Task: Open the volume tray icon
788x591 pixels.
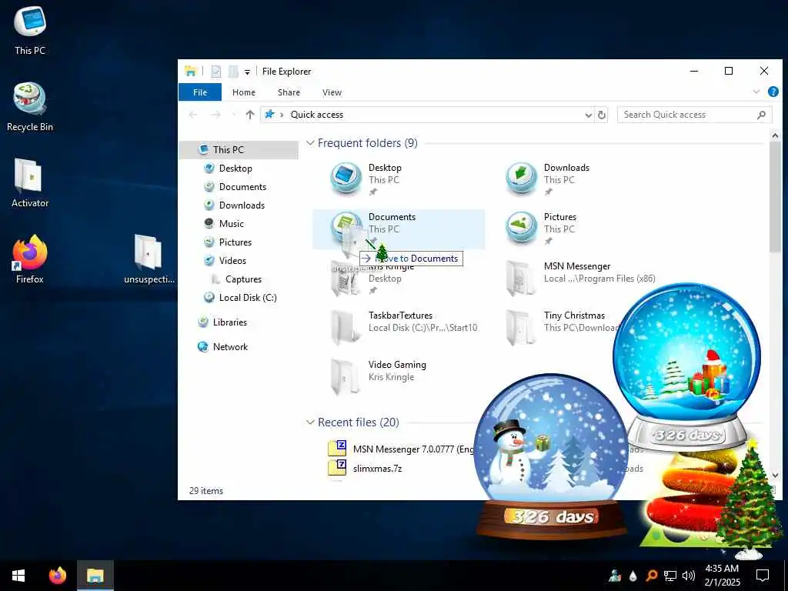Action: click(x=689, y=576)
